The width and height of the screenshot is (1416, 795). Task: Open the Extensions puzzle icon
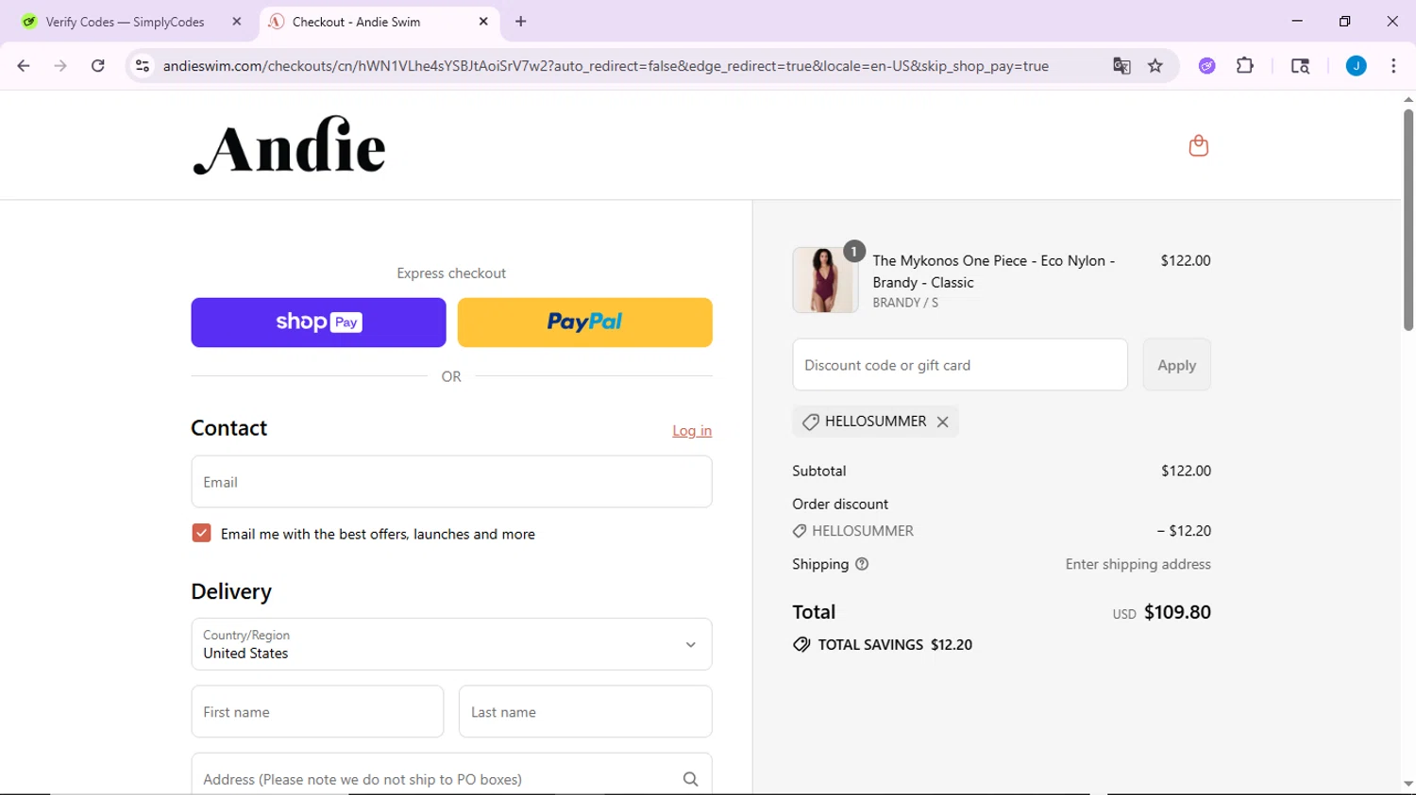click(x=1245, y=66)
